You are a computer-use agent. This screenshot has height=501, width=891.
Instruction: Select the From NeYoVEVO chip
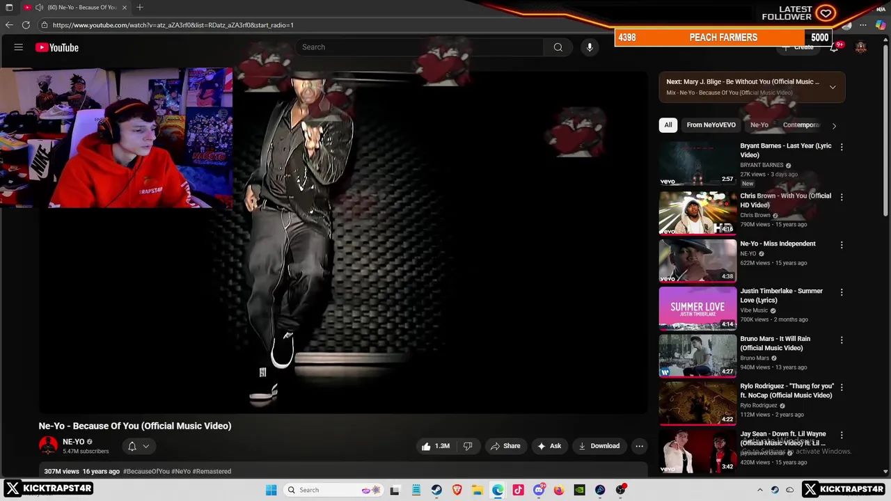coord(711,125)
